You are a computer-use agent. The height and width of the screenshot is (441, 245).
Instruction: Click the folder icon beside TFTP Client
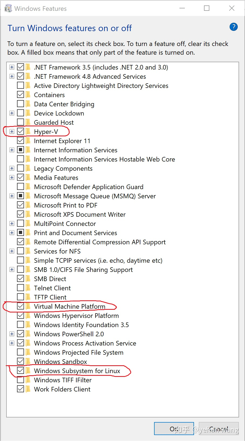coord(28,297)
